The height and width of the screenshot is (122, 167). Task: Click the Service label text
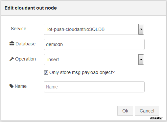[18, 29]
